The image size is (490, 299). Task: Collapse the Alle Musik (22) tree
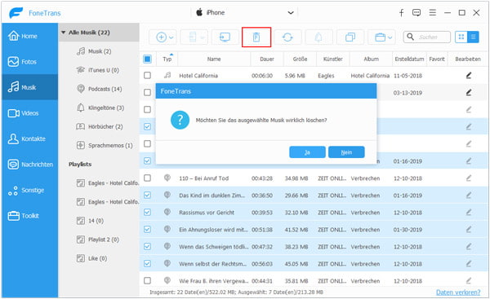click(64, 33)
